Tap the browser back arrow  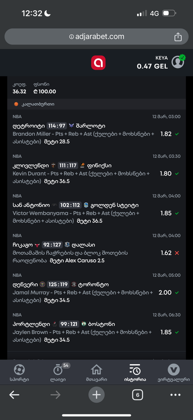[x=14, y=395]
